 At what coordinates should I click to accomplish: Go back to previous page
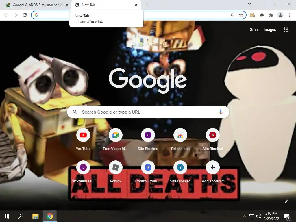click(6, 15)
